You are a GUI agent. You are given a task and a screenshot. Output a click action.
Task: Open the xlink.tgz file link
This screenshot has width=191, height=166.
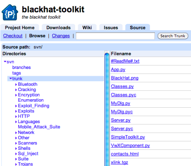(x=119, y=163)
